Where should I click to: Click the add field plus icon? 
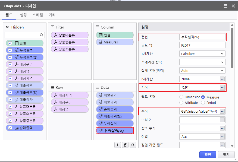click(118, 145)
